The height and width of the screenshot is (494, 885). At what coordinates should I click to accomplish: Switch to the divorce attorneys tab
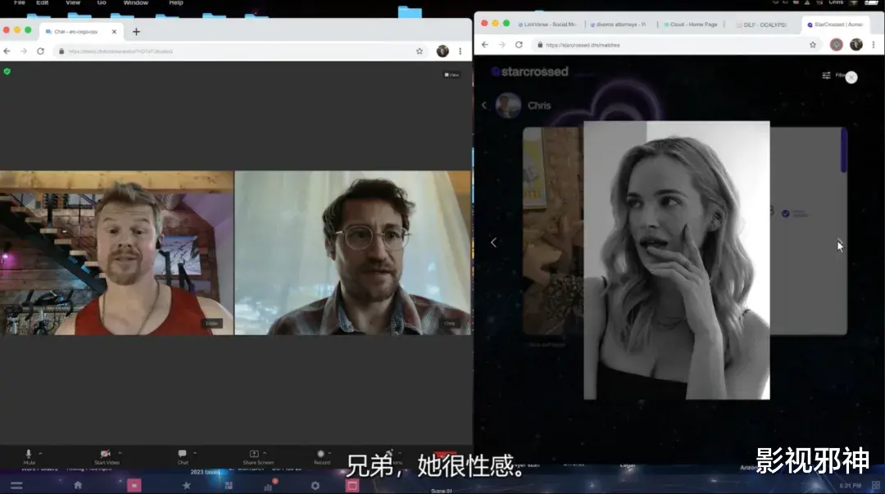coord(618,25)
